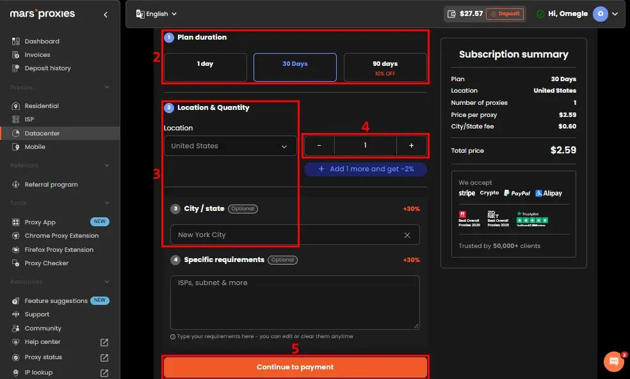Click the Help center external link icon

[104, 342]
